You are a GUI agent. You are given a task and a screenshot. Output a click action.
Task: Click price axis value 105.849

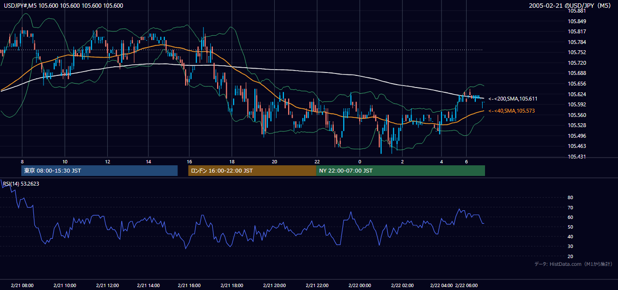tap(577, 21)
